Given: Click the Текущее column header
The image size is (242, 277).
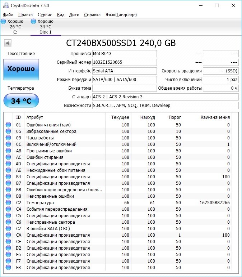Looking at the screenshot, I should pos(118,117).
